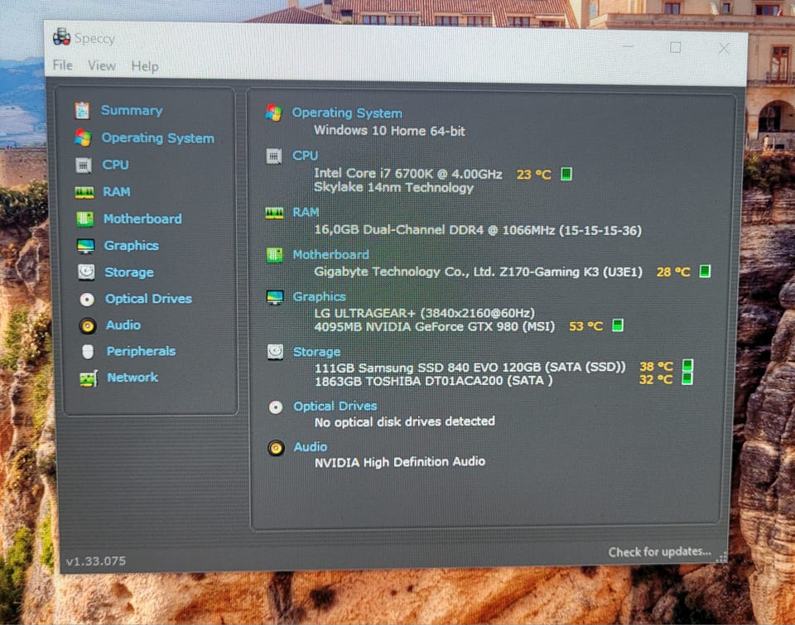This screenshot has width=795, height=625.
Task: Click the Graphics monitor icon in sidebar
Action: click(85, 246)
